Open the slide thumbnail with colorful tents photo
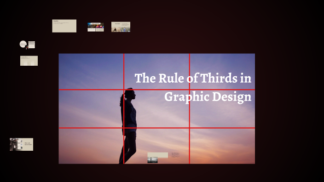Image resolution: width=324 pixels, height=182 pixels. pos(96,27)
